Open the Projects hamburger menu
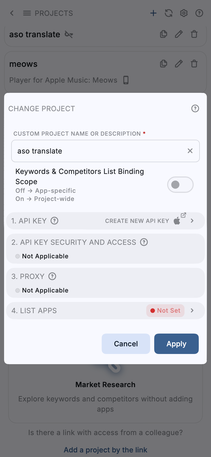Image resolution: width=211 pixels, height=457 pixels. tap(27, 13)
